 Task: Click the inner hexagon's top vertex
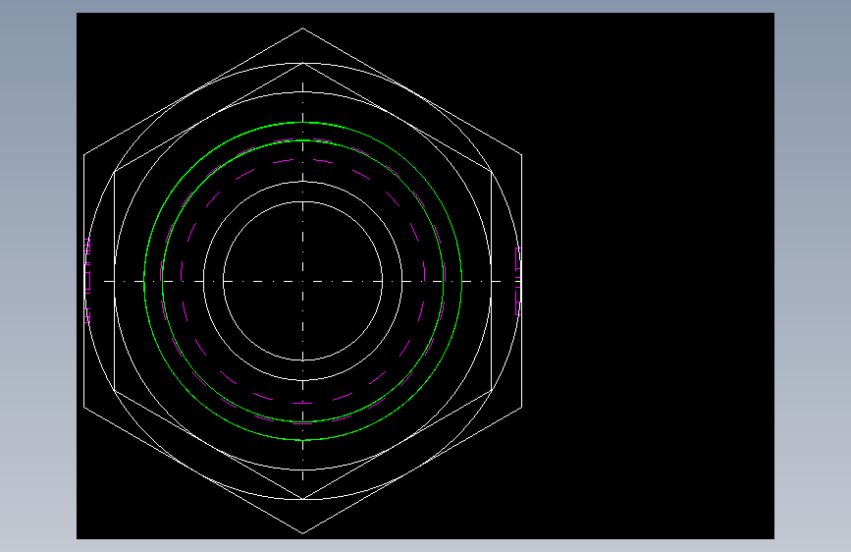tap(303, 64)
